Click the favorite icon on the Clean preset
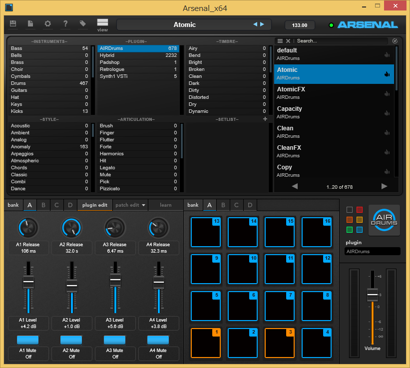This screenshot has width=410, height=368. tap(387, 132)
